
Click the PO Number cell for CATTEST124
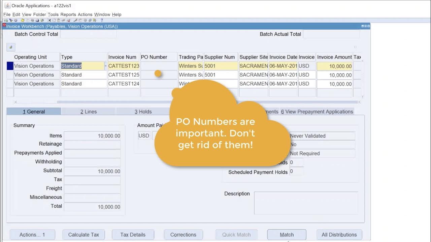pyautogui.click(x=159, y=84)
